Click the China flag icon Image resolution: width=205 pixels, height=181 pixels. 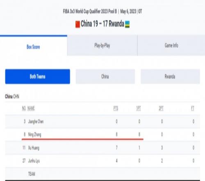[x=77, y=24]
